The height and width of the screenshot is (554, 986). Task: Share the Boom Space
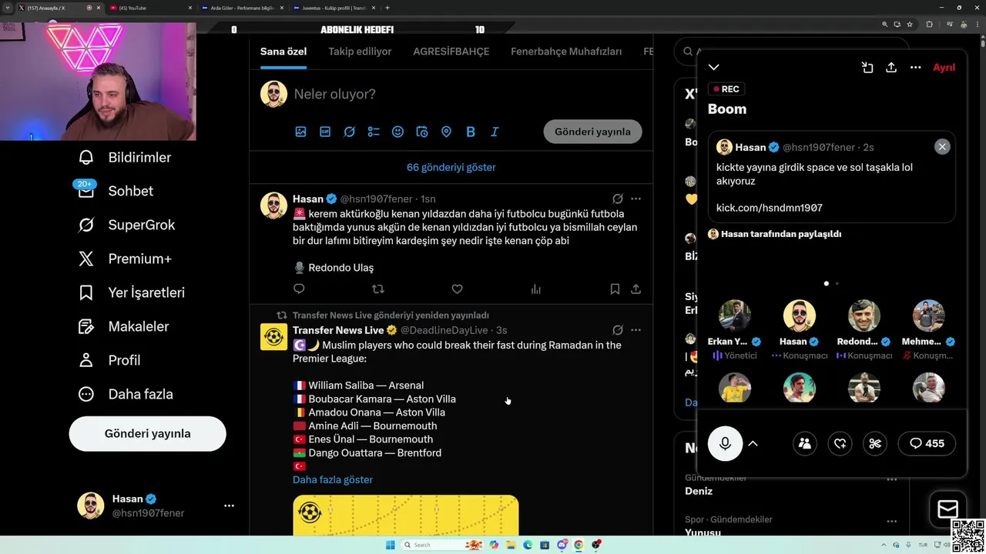(891, 68)
